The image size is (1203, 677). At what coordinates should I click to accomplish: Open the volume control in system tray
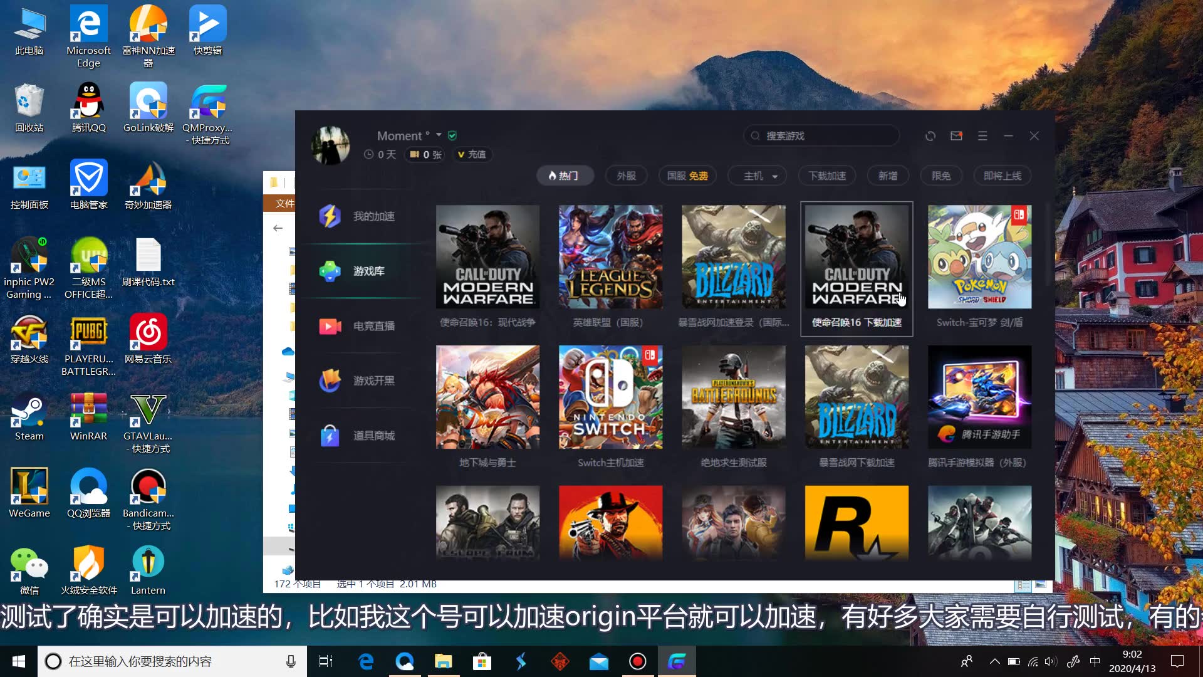[1051, 661]
